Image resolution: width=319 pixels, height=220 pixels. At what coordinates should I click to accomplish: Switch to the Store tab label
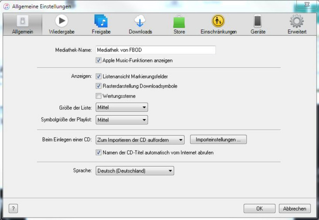[179, 32]
